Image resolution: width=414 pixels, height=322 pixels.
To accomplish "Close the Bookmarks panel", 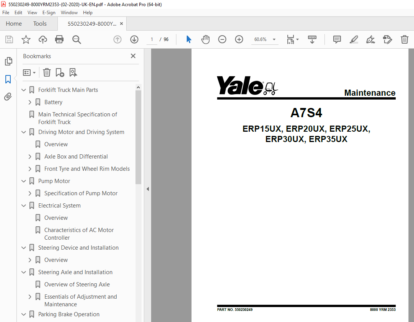I will pos(133,56).
